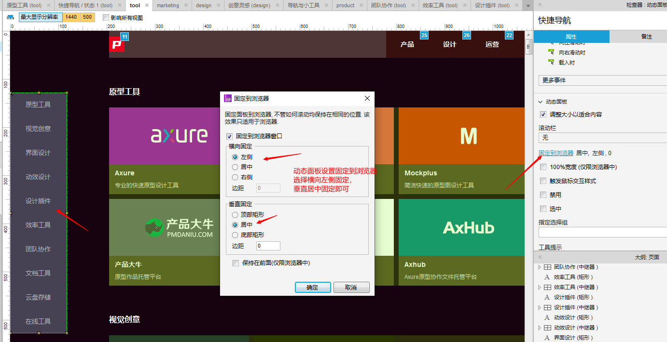
Task: Open the 滚动栏 dropdown showing 无
Action: tap(603, 138)
